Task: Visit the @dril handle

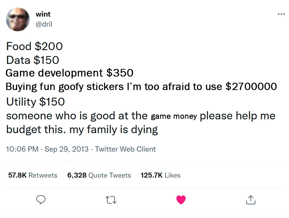Action: [44, 24]
